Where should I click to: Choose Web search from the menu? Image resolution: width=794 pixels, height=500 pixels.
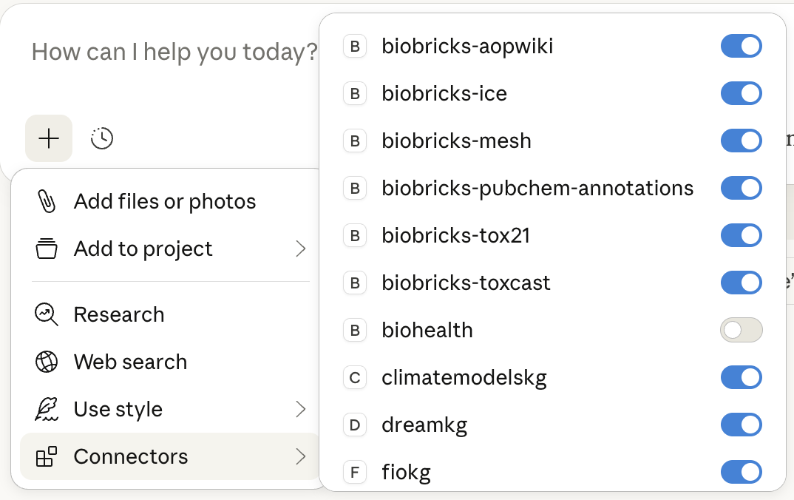(x=129, y=362)
